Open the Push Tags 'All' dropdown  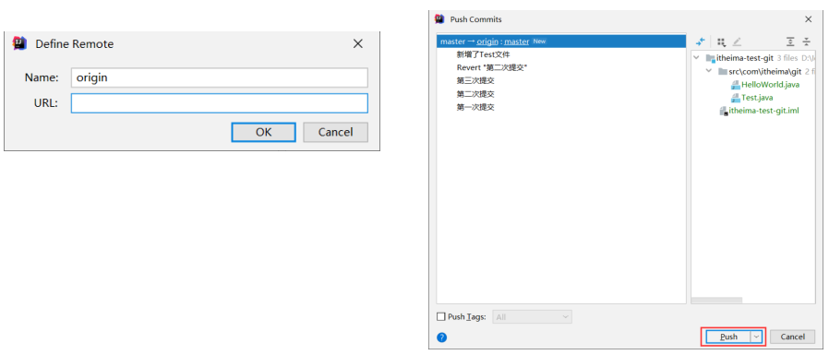[x=532, y=317]
